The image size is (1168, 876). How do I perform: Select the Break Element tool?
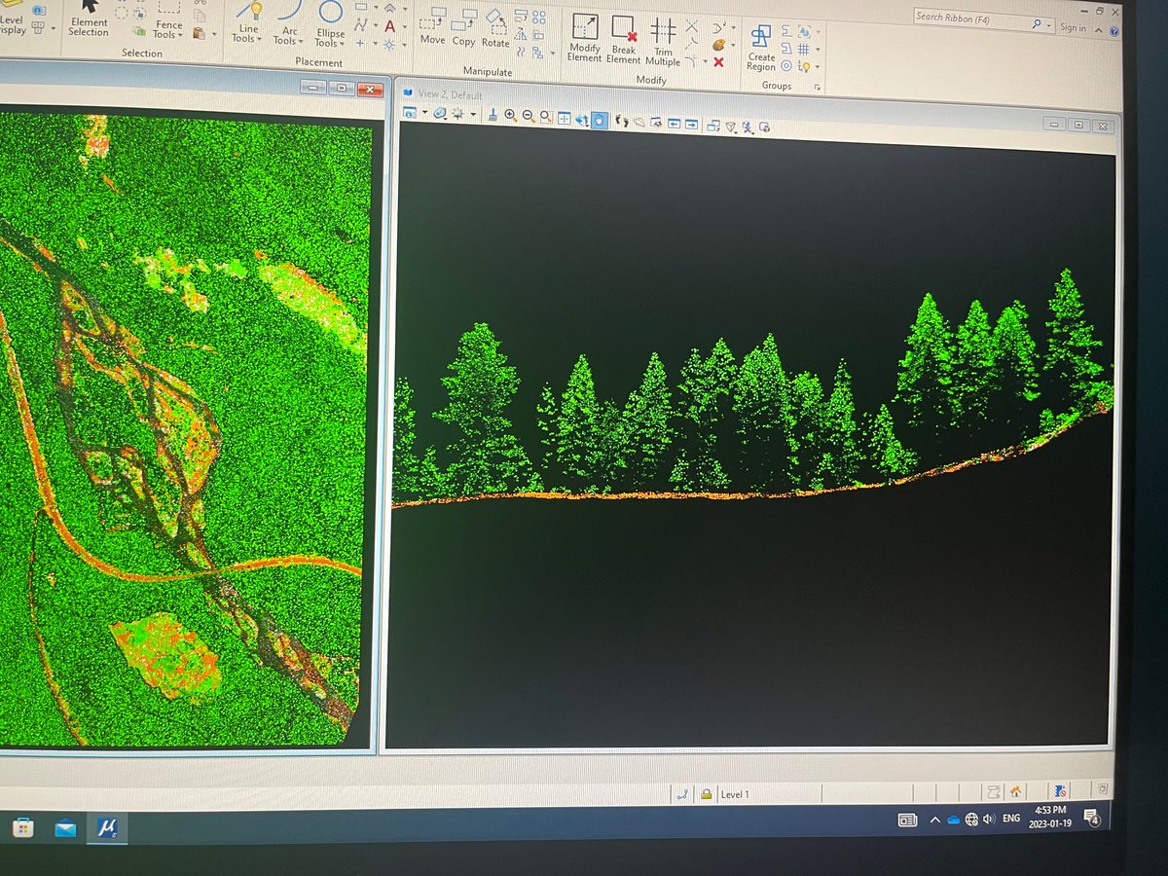(623, 40)
